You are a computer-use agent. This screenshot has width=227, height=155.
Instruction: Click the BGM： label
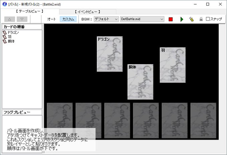[x=86, y=19]
